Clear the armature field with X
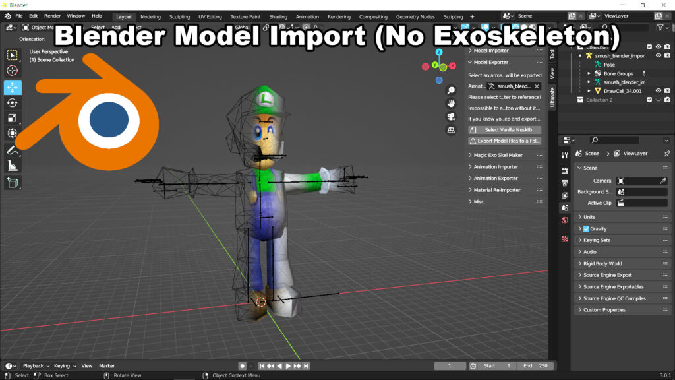This screenshot has width=675, height=380. (537, 86)
